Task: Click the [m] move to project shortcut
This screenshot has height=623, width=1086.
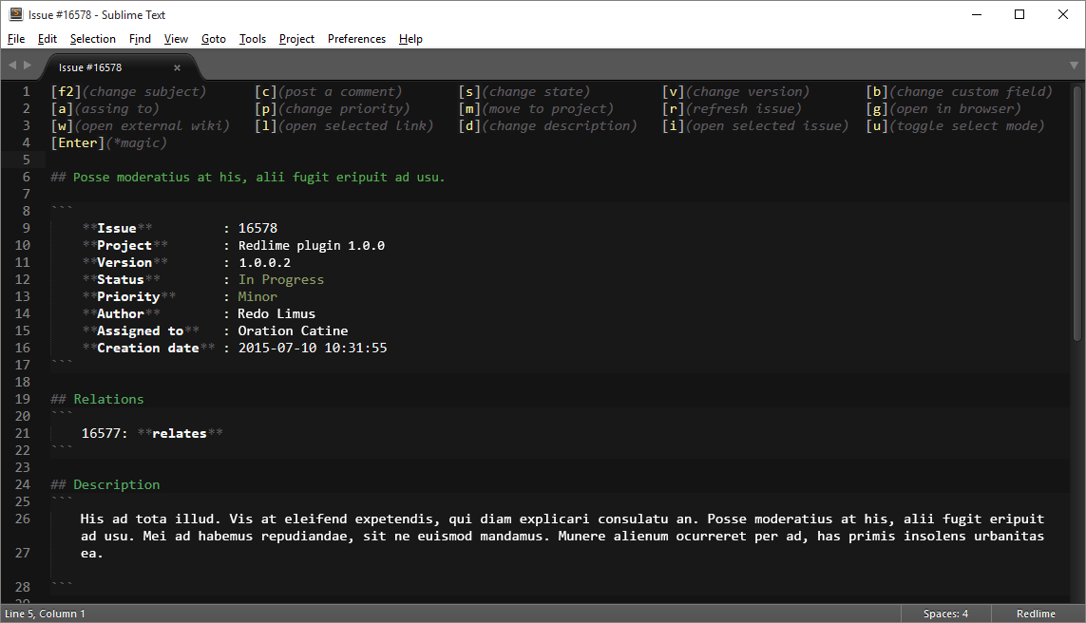Action: point(536,108)
